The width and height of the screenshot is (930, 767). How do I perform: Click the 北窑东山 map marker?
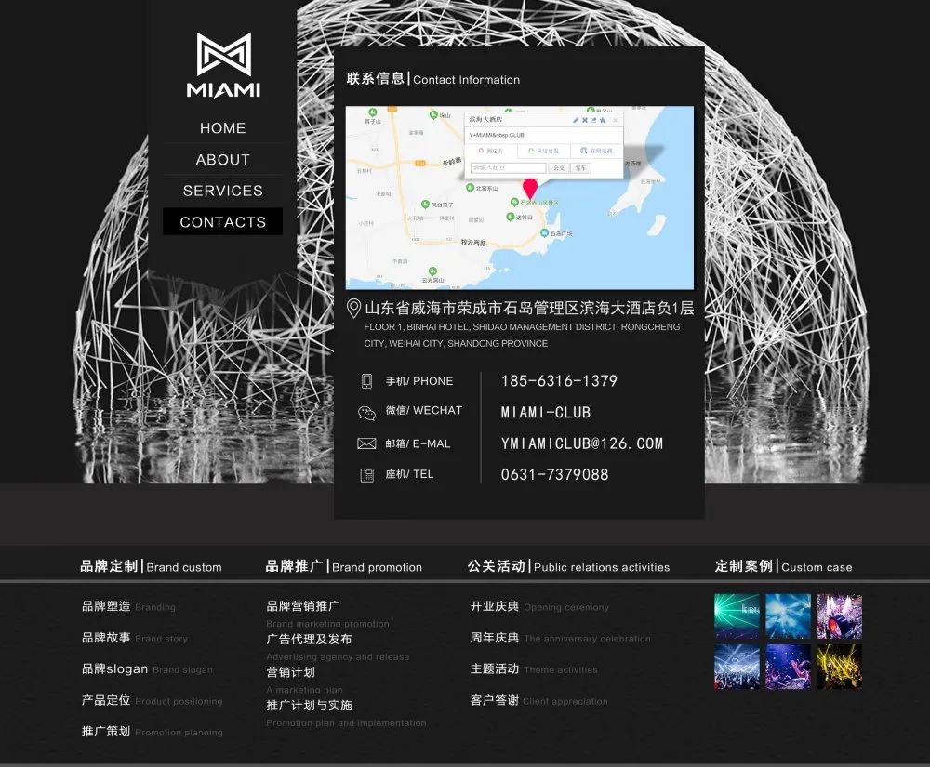(x=471, y=188)
